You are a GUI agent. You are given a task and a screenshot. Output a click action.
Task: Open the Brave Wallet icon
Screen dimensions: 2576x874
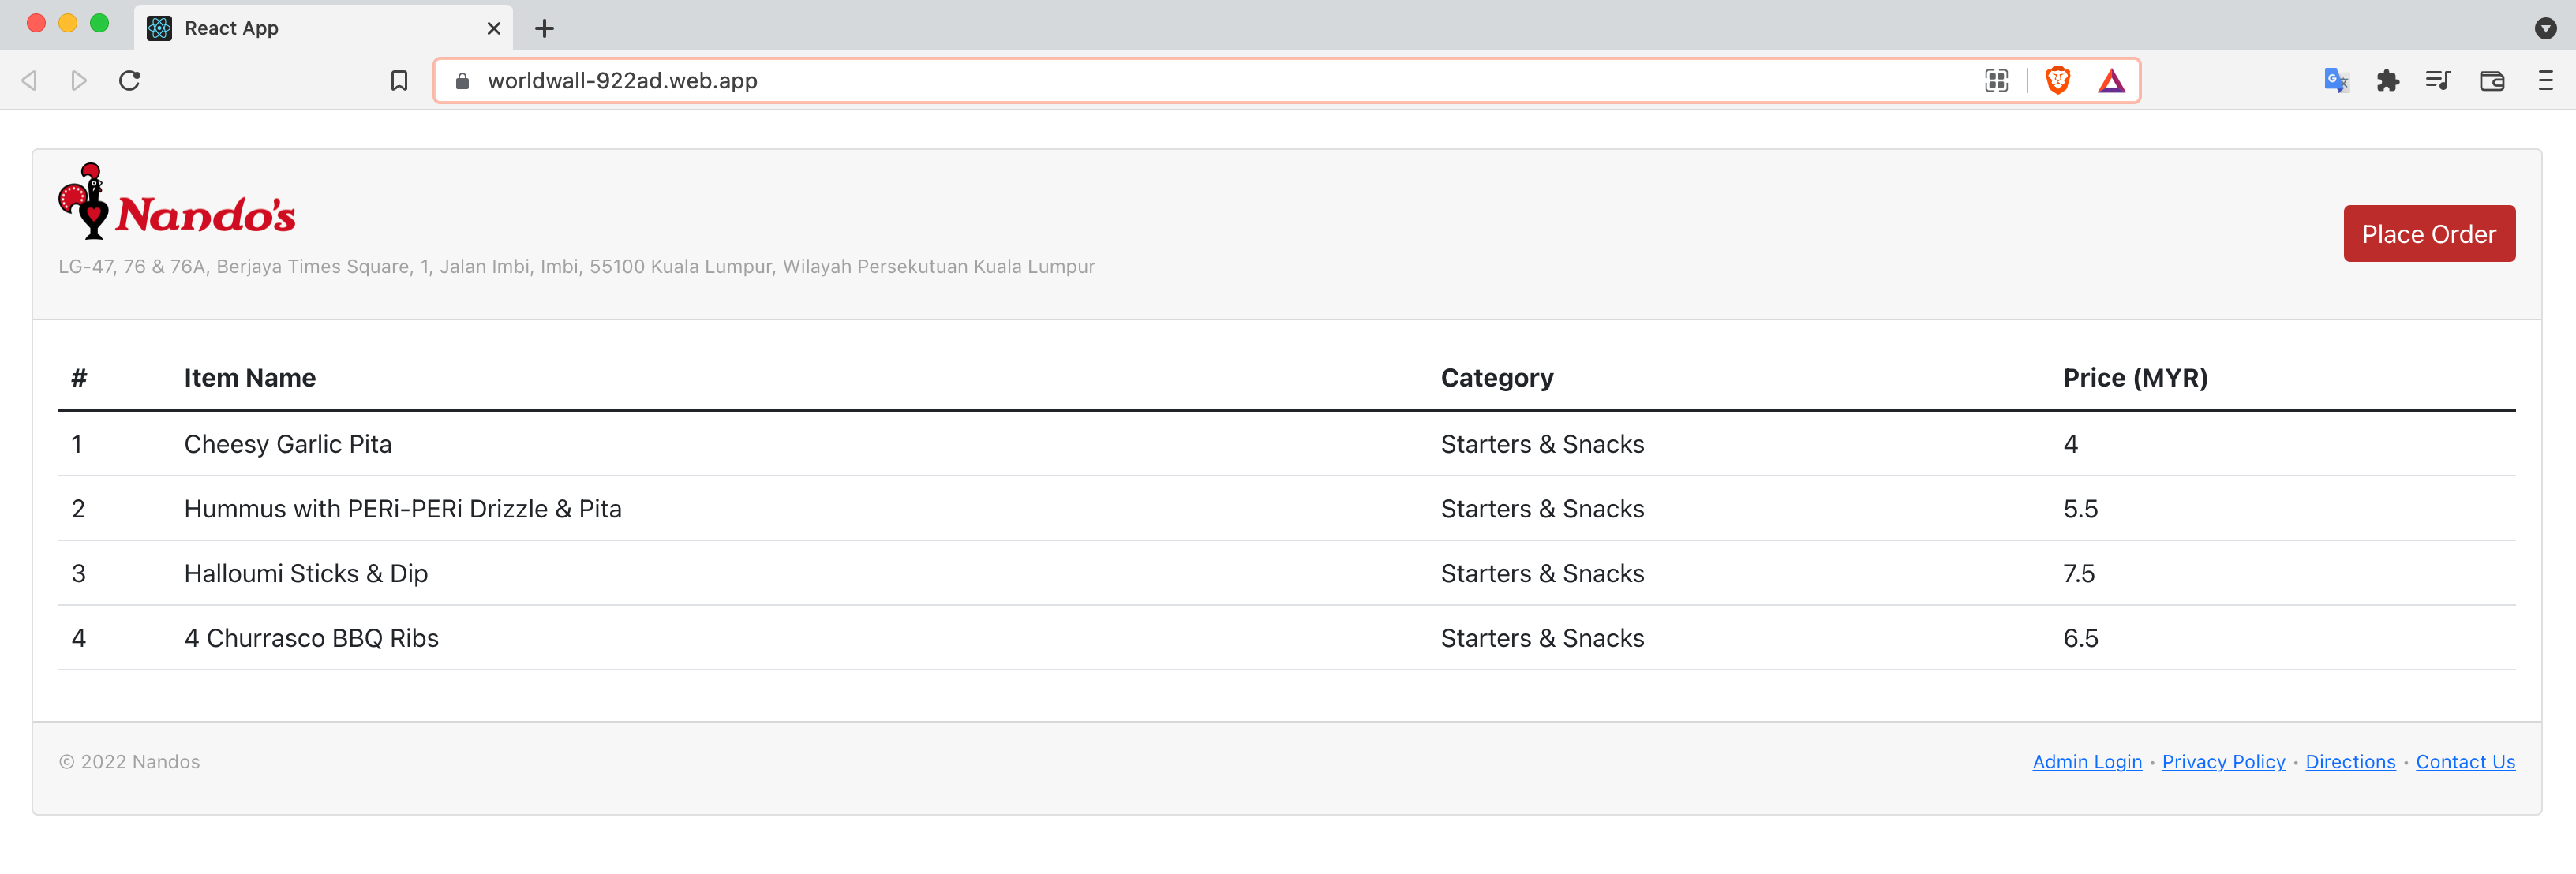tap(2491, 80)
